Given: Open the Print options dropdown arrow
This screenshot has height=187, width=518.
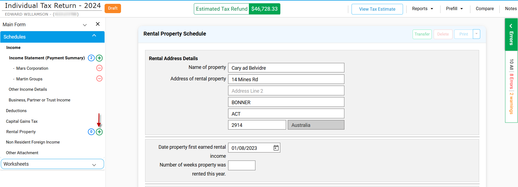Looking at the screenshot, I should point(476,34).
